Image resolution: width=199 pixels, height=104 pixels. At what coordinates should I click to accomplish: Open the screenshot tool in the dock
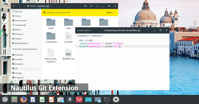[x=98, y=100]
